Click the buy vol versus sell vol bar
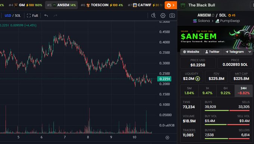The width and height of the screenshot is (254, 144). pos(227,125)
